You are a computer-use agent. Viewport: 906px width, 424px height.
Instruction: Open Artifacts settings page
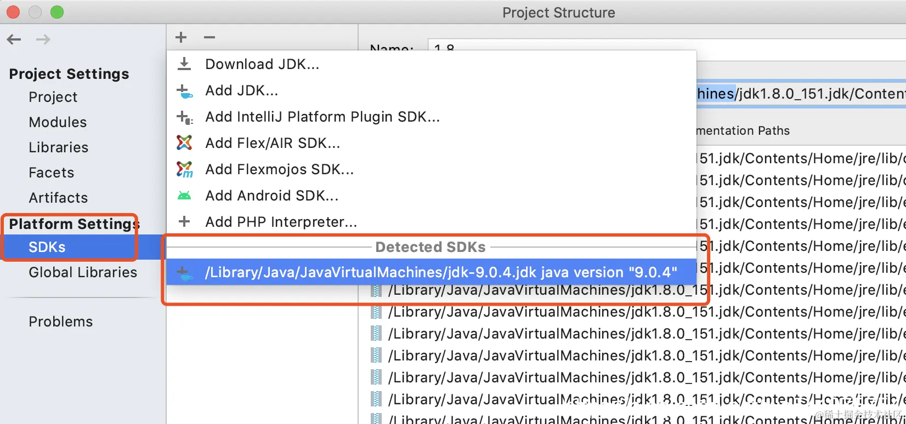tap(58, 198)
